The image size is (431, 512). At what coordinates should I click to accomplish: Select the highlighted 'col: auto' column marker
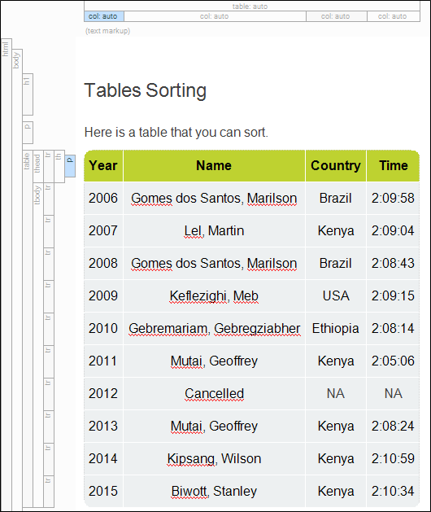(104, 16)
